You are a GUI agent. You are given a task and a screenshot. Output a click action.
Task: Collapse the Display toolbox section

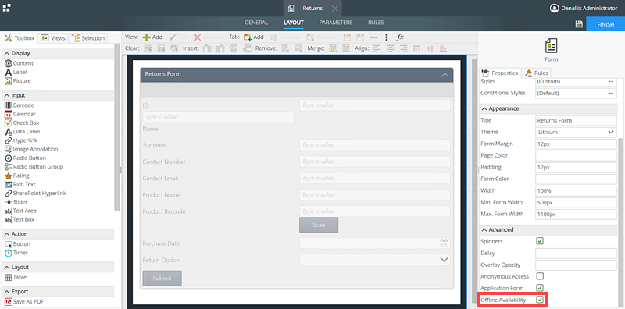pos(6,53)
